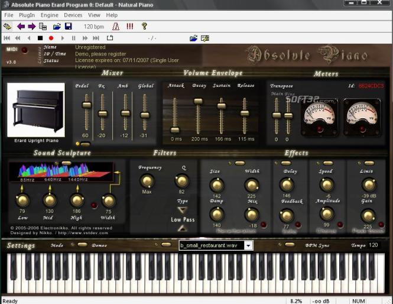
Task: Open the Help menu
Action: coord(112,15)
